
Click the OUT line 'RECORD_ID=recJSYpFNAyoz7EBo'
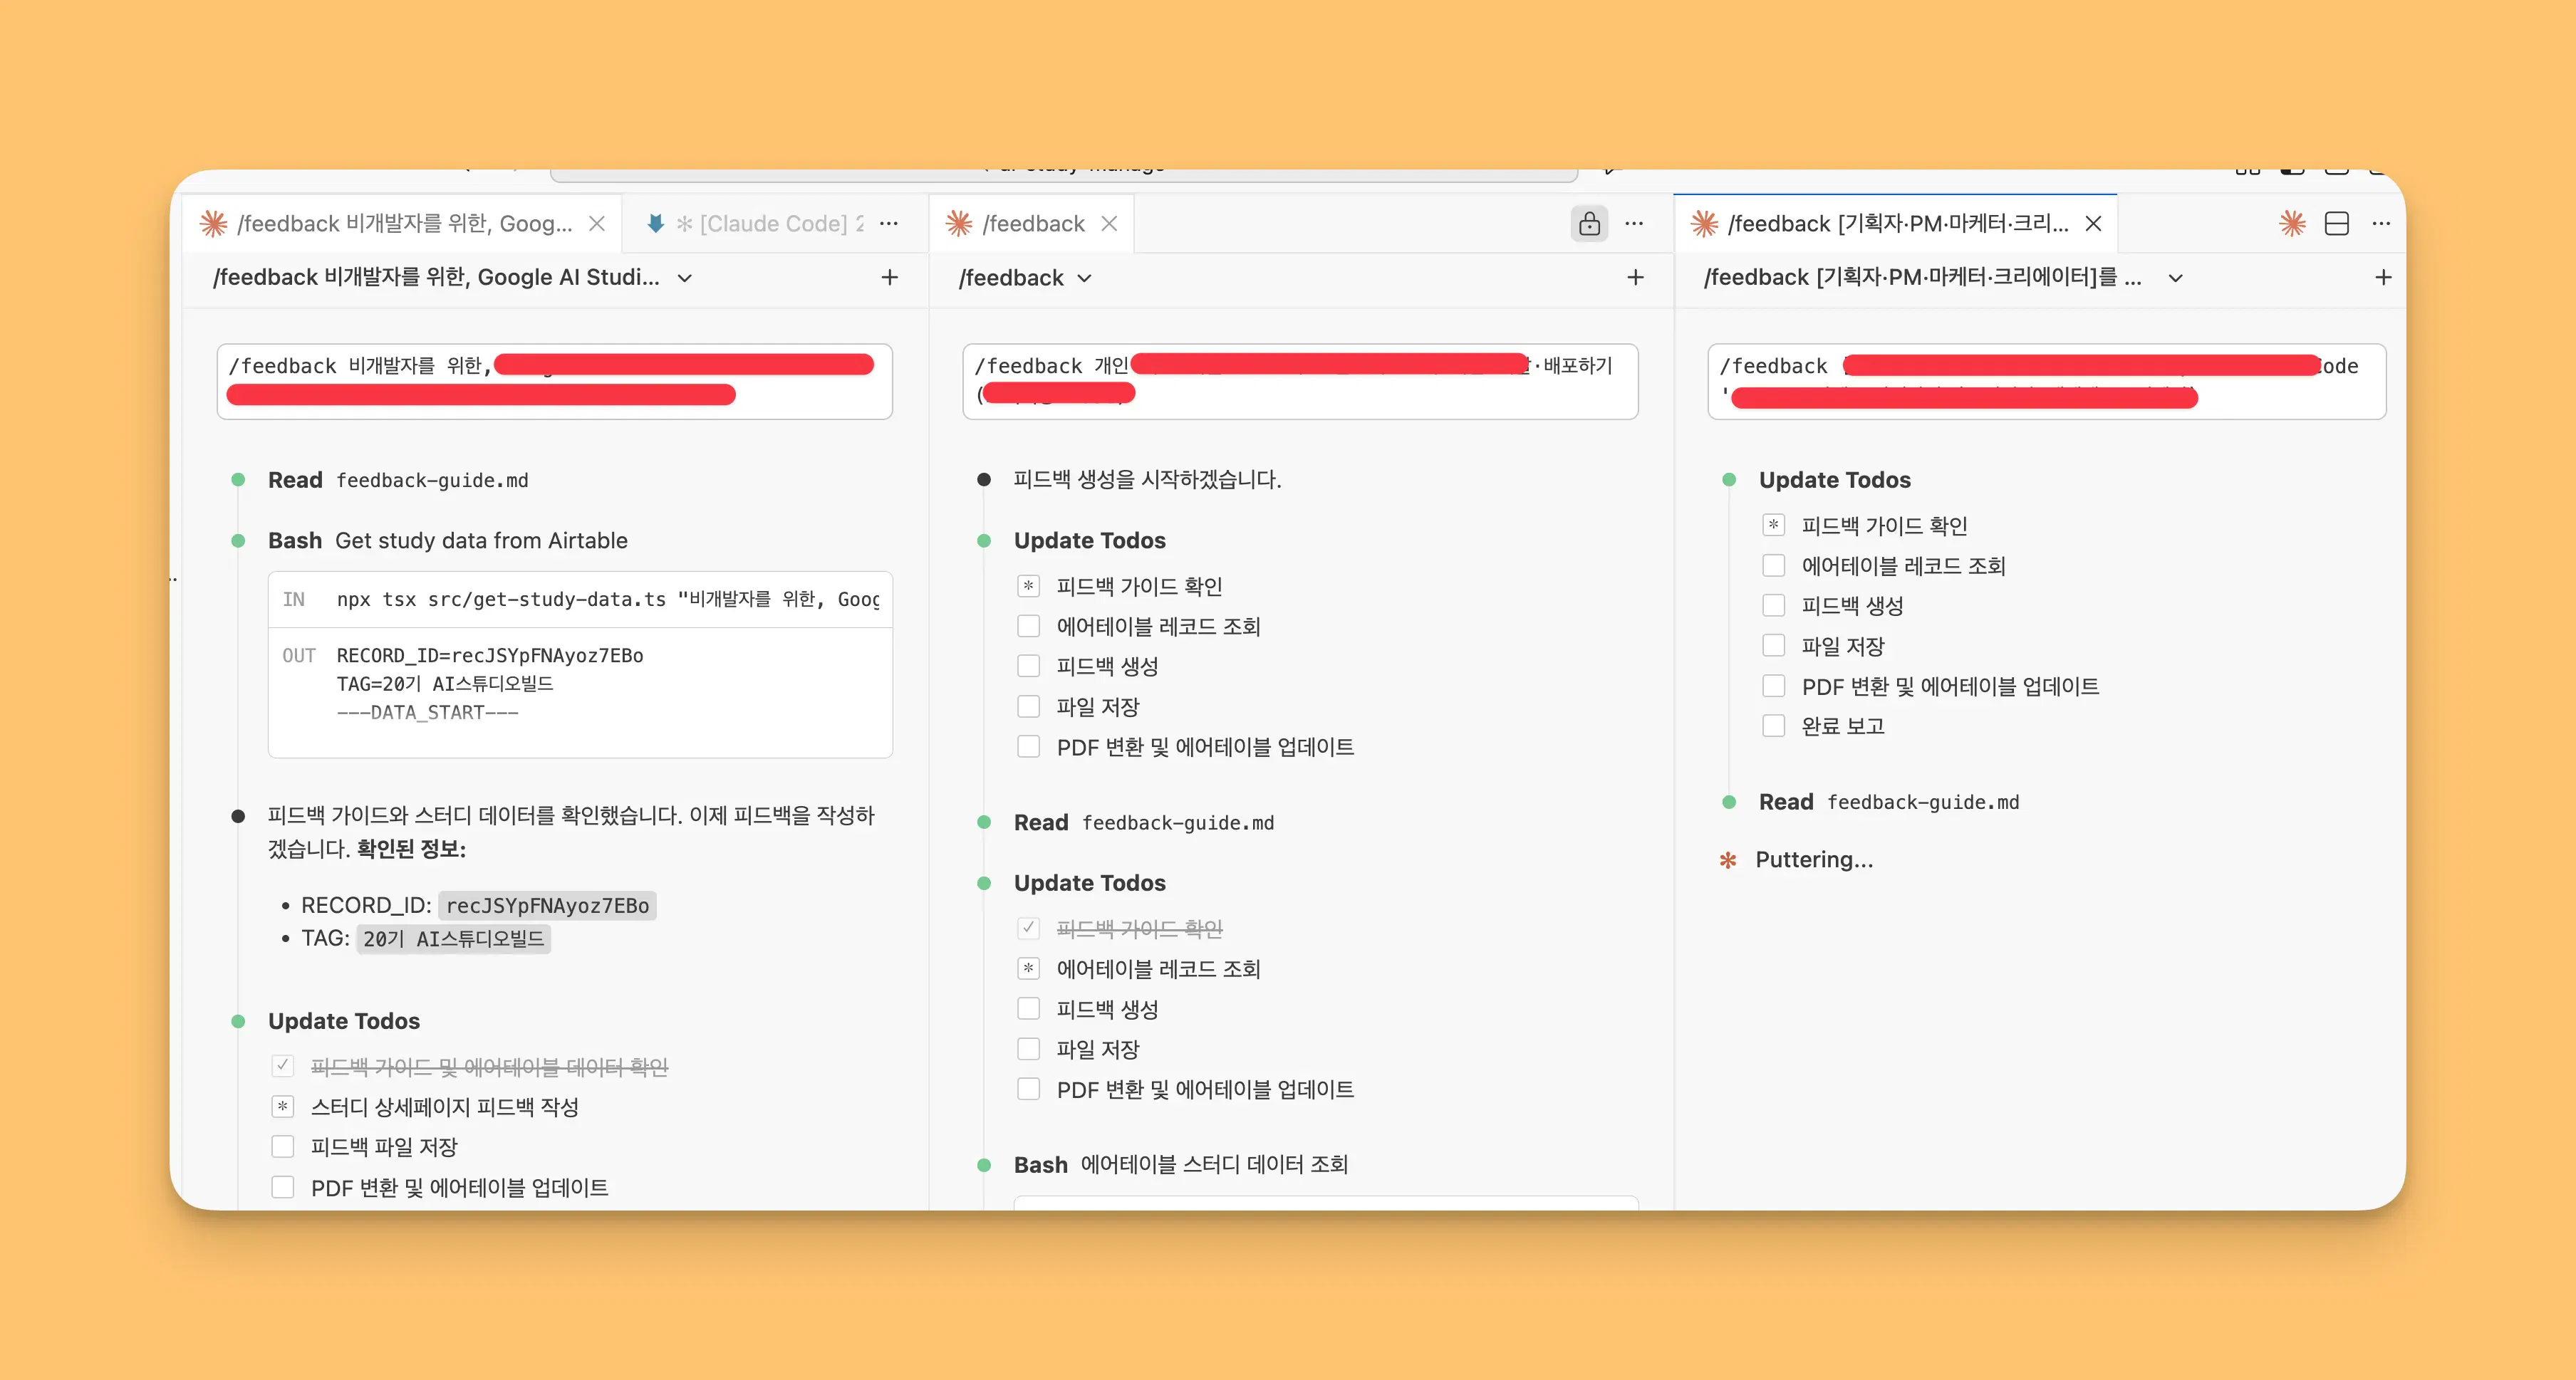(490, 656)
